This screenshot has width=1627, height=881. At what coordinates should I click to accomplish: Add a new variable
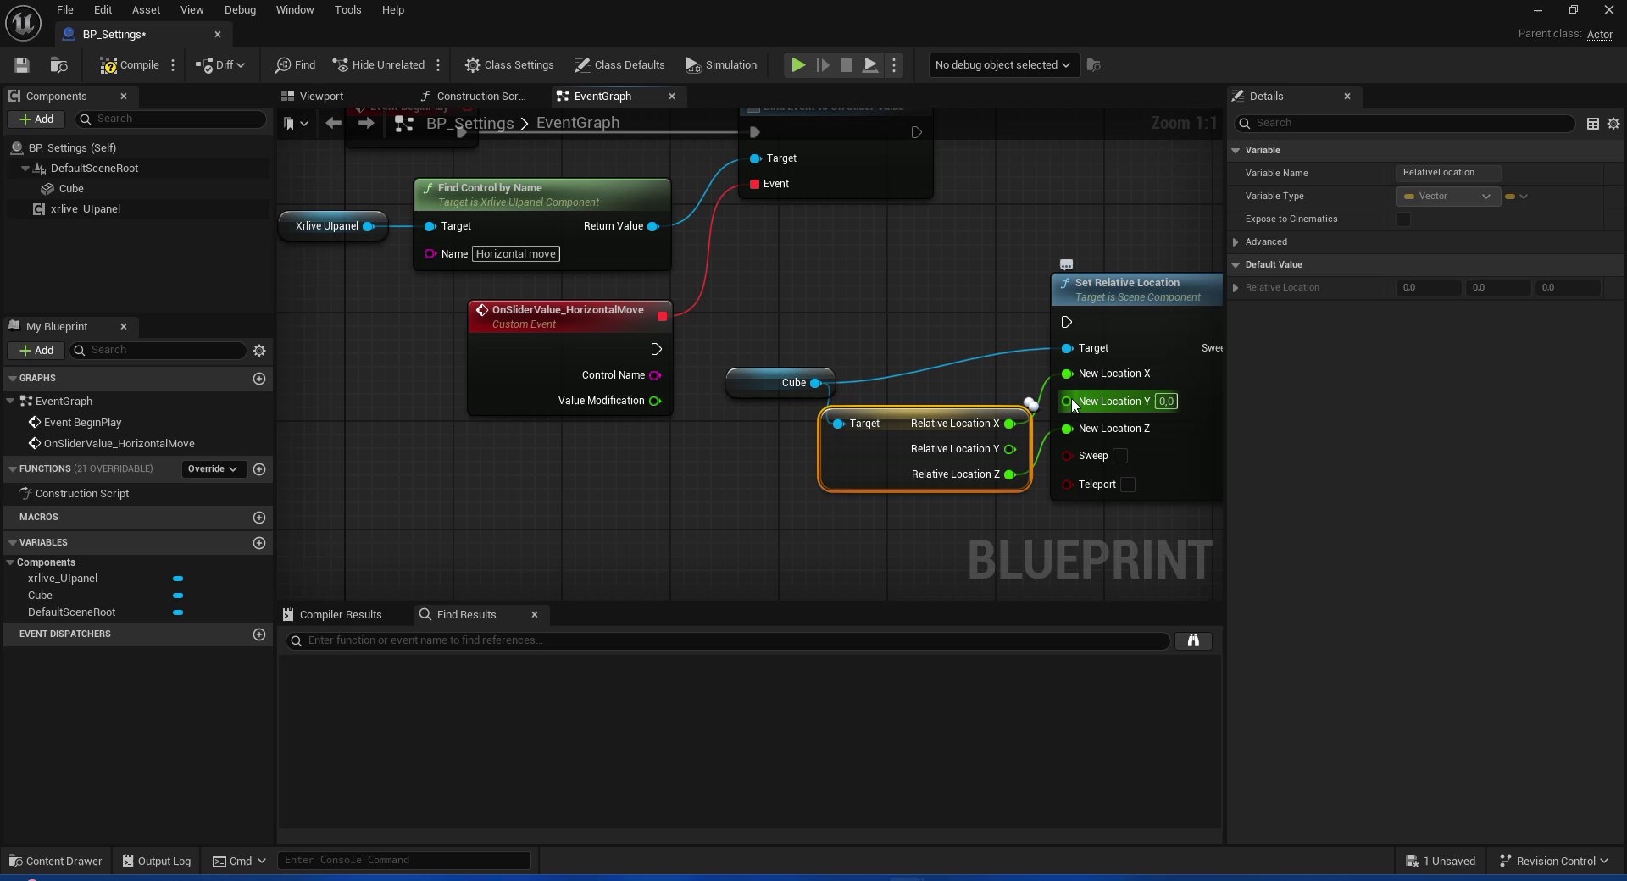click(x=259, y=543)
